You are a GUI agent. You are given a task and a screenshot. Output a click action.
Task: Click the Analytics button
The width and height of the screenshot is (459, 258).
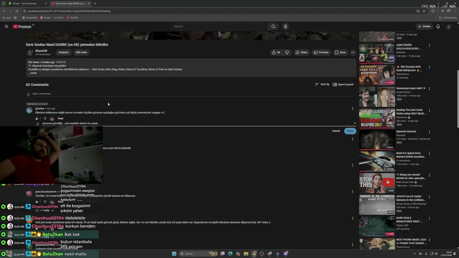pyautogui.click(x=63, y=52)
